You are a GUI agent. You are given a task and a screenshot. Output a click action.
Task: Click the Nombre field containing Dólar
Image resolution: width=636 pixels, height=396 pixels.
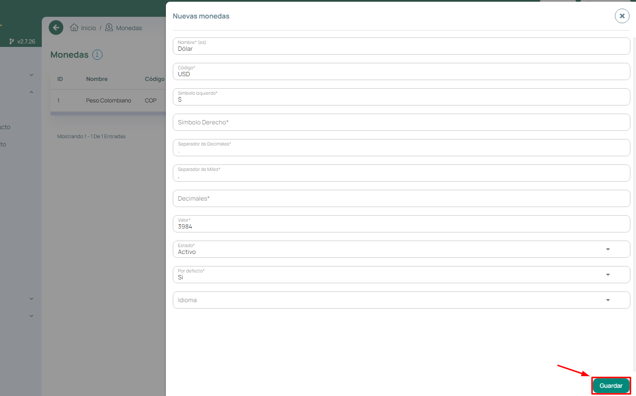click(x=402, y=46)
